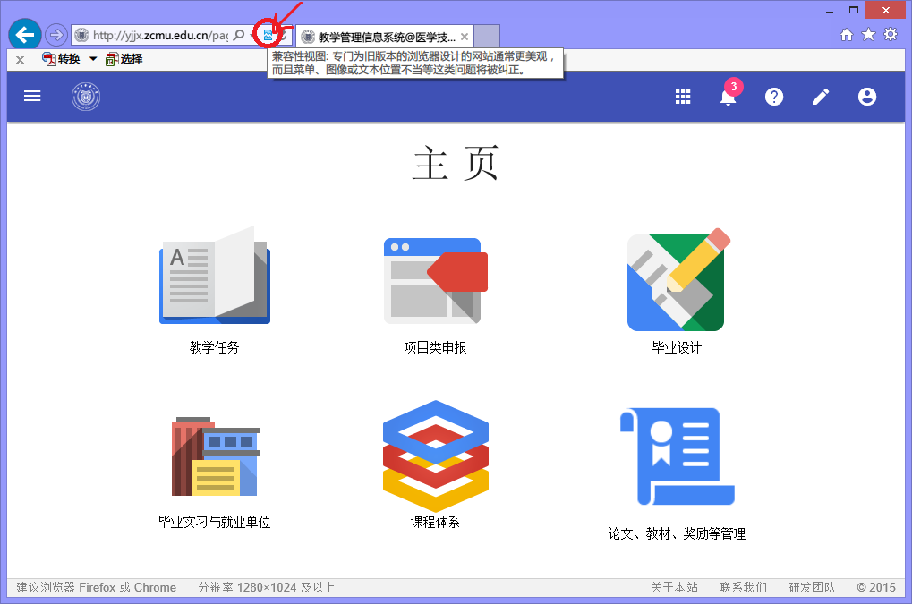The width and height of the screenshot is (912, 605).
Task: Open 毕业实习与就业单位 building icon
Action: 215,456
